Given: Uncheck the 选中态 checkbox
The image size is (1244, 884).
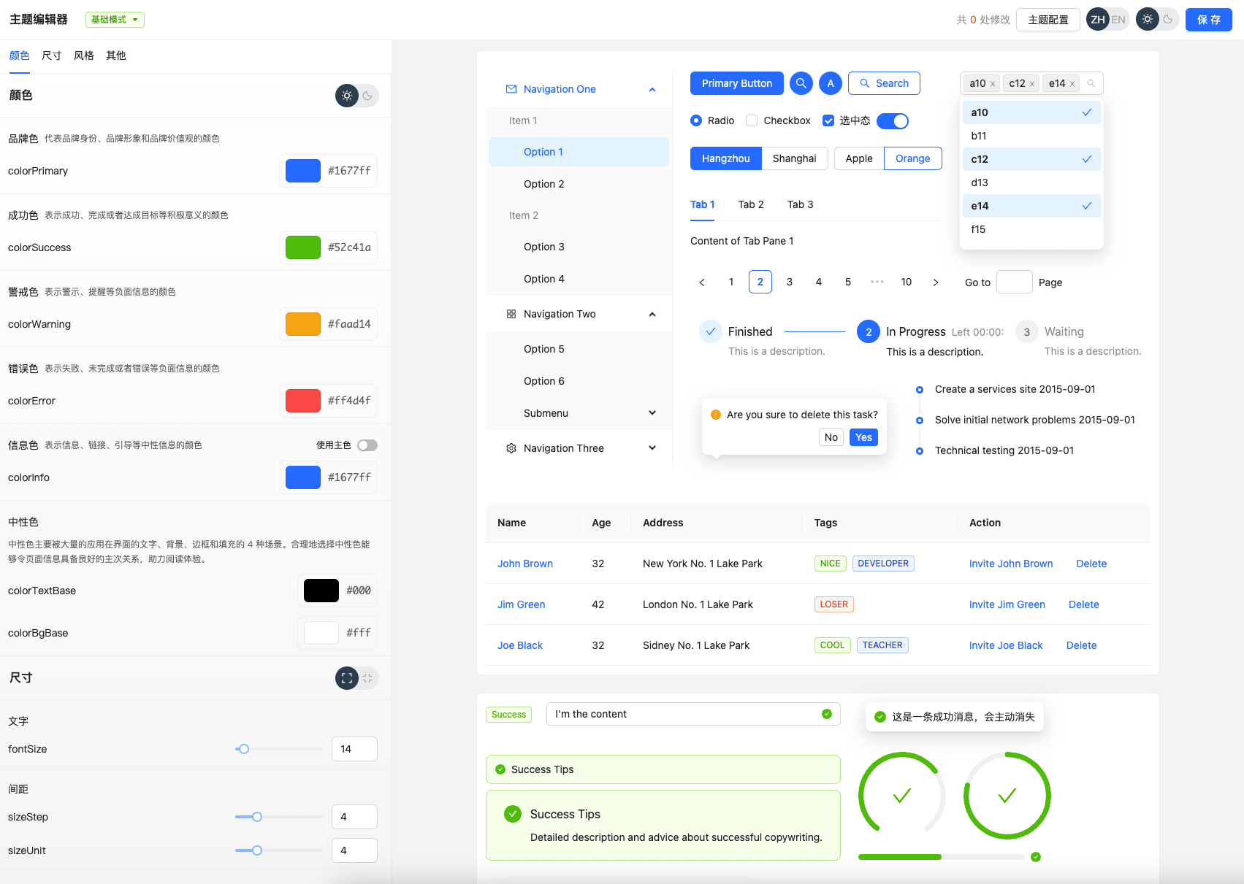Looking at the screenshot, I should pos(828,120).
